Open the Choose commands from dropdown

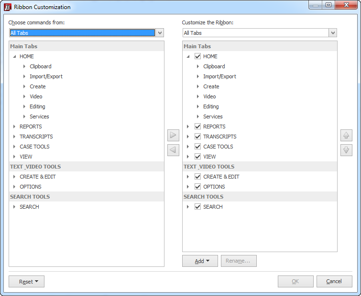point(160,33)
